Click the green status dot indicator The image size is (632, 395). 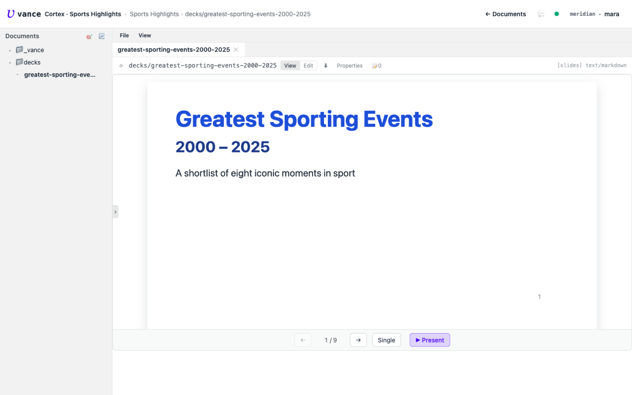click(557, 14)
